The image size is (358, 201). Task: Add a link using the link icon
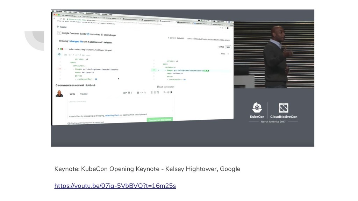145,92
